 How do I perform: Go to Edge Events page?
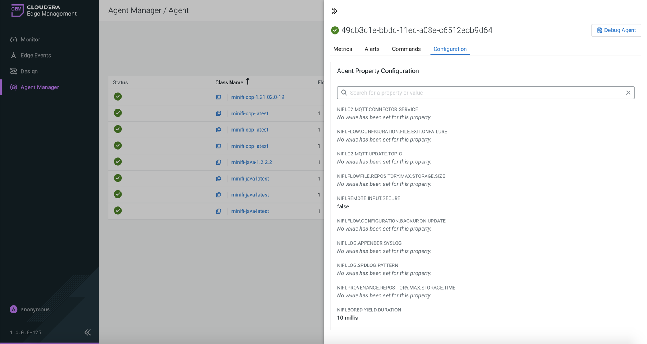click(35, 55)
